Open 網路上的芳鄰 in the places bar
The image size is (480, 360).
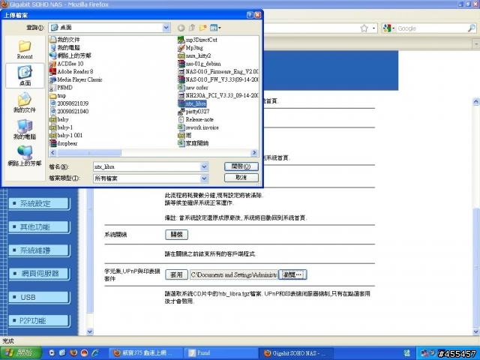[x=25, y=156]
